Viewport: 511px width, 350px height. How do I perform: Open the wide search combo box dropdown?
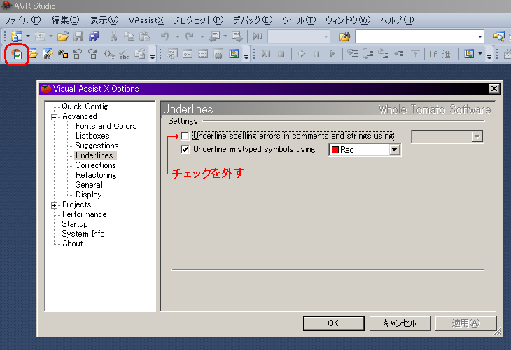pos(479,36)
